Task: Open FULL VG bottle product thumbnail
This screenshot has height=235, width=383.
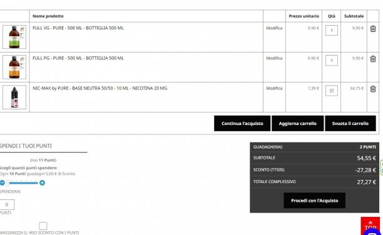Action: click(14, 37)
